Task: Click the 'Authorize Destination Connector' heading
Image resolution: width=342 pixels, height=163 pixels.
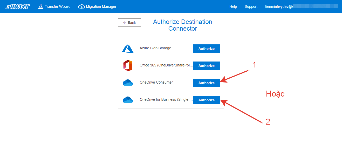Action: (x=183, y=25)
